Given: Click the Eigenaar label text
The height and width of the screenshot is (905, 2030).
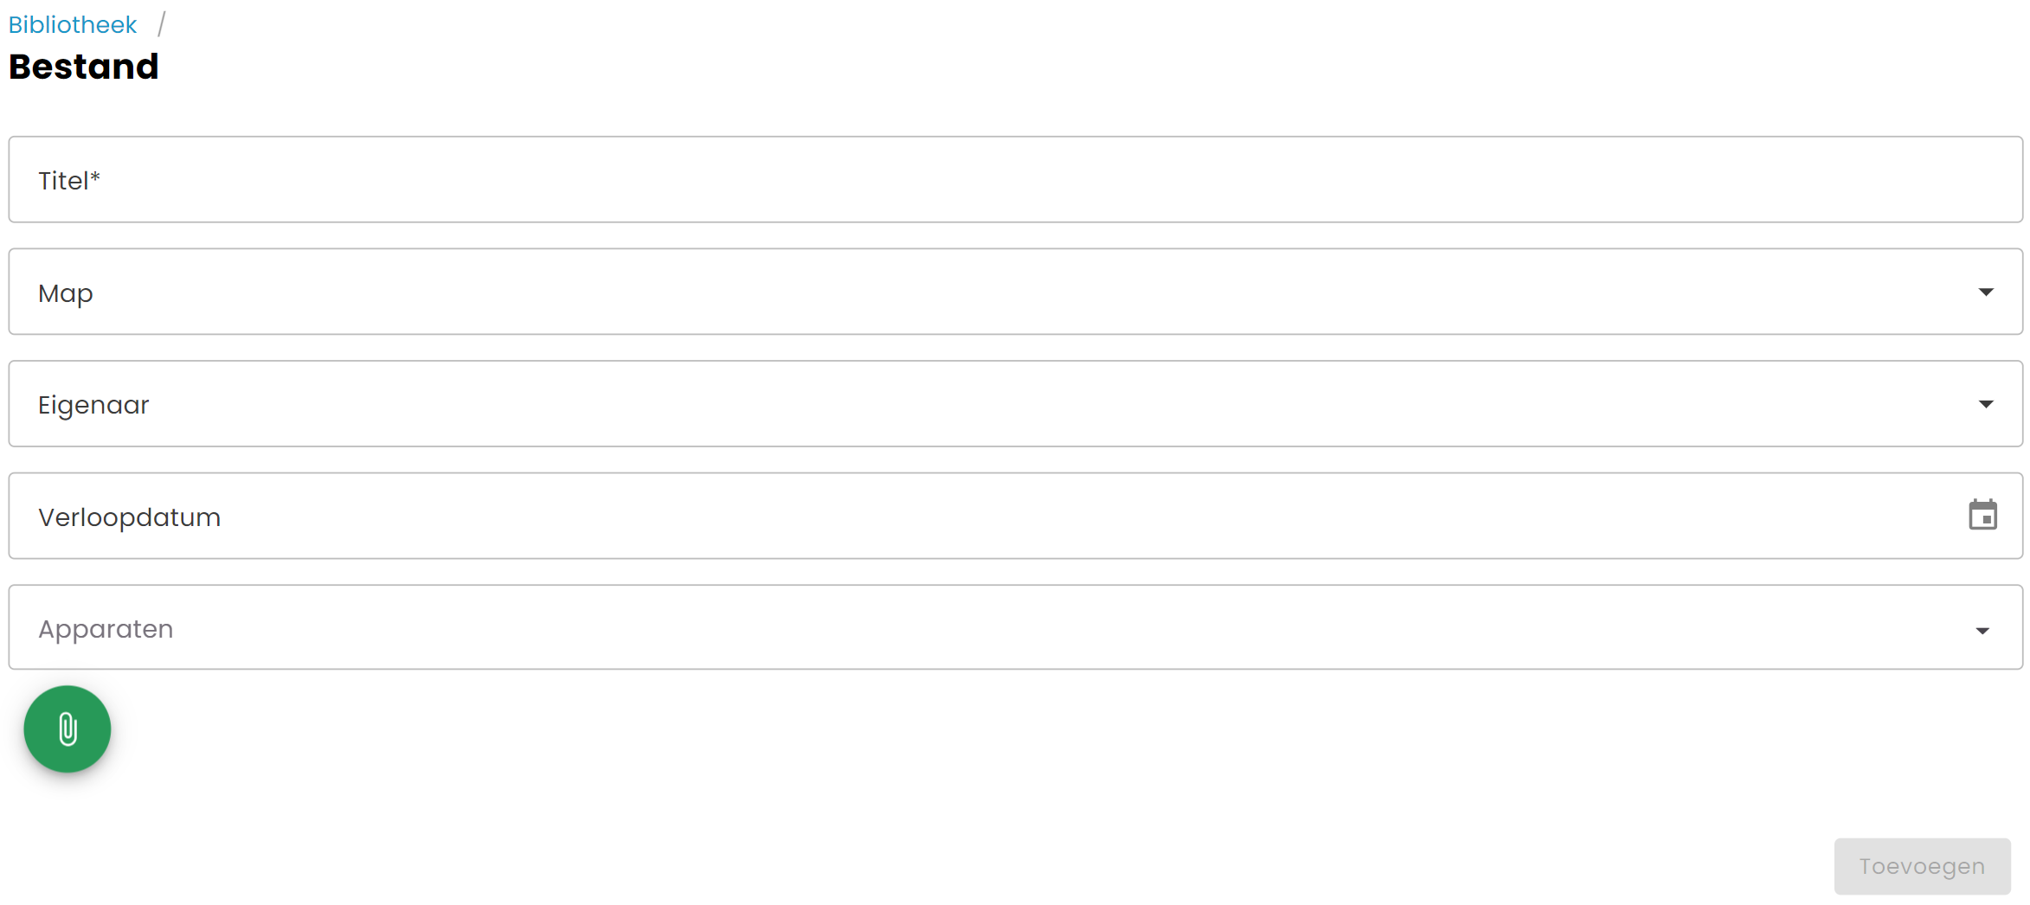Looking at the screenshot, I should (x=93, y=406).
